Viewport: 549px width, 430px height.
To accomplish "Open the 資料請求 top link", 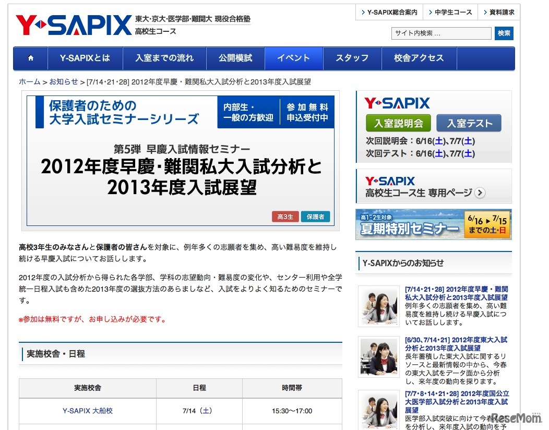I will pyautogui.click(x=498, y=12).
